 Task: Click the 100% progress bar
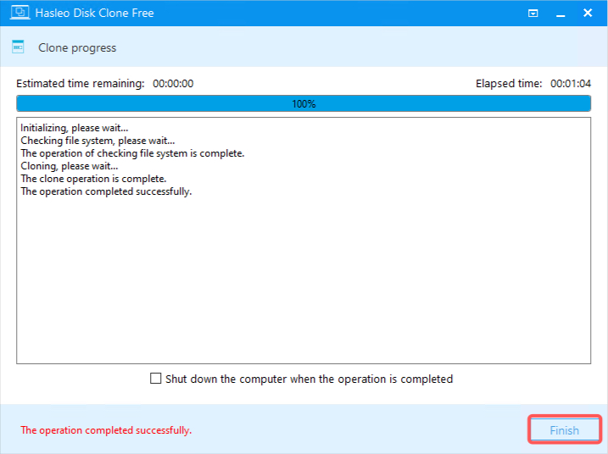point(304,104)
